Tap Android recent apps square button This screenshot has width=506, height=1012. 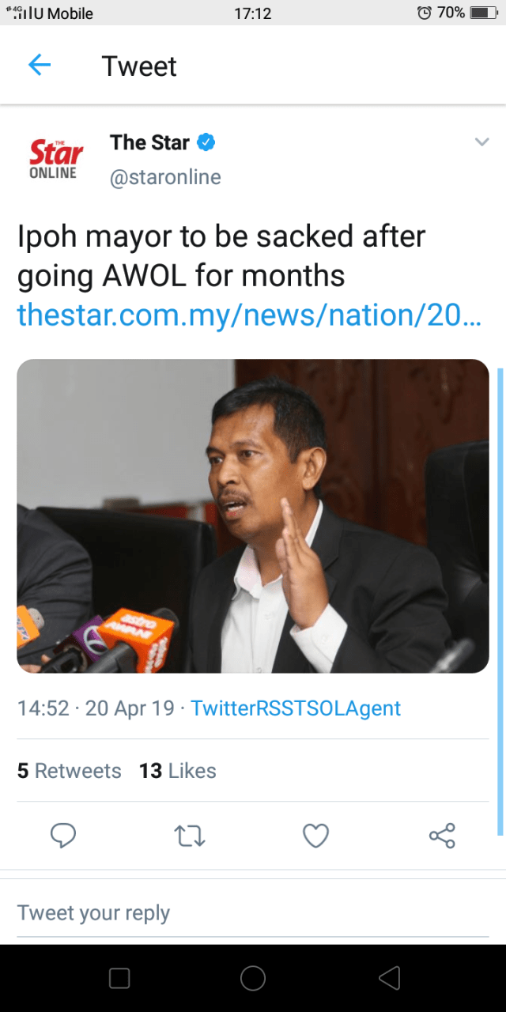[119, 978]
